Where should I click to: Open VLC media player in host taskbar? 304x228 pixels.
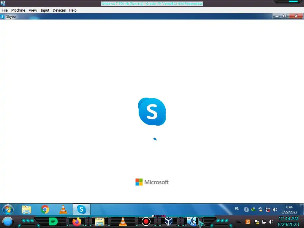123,221
